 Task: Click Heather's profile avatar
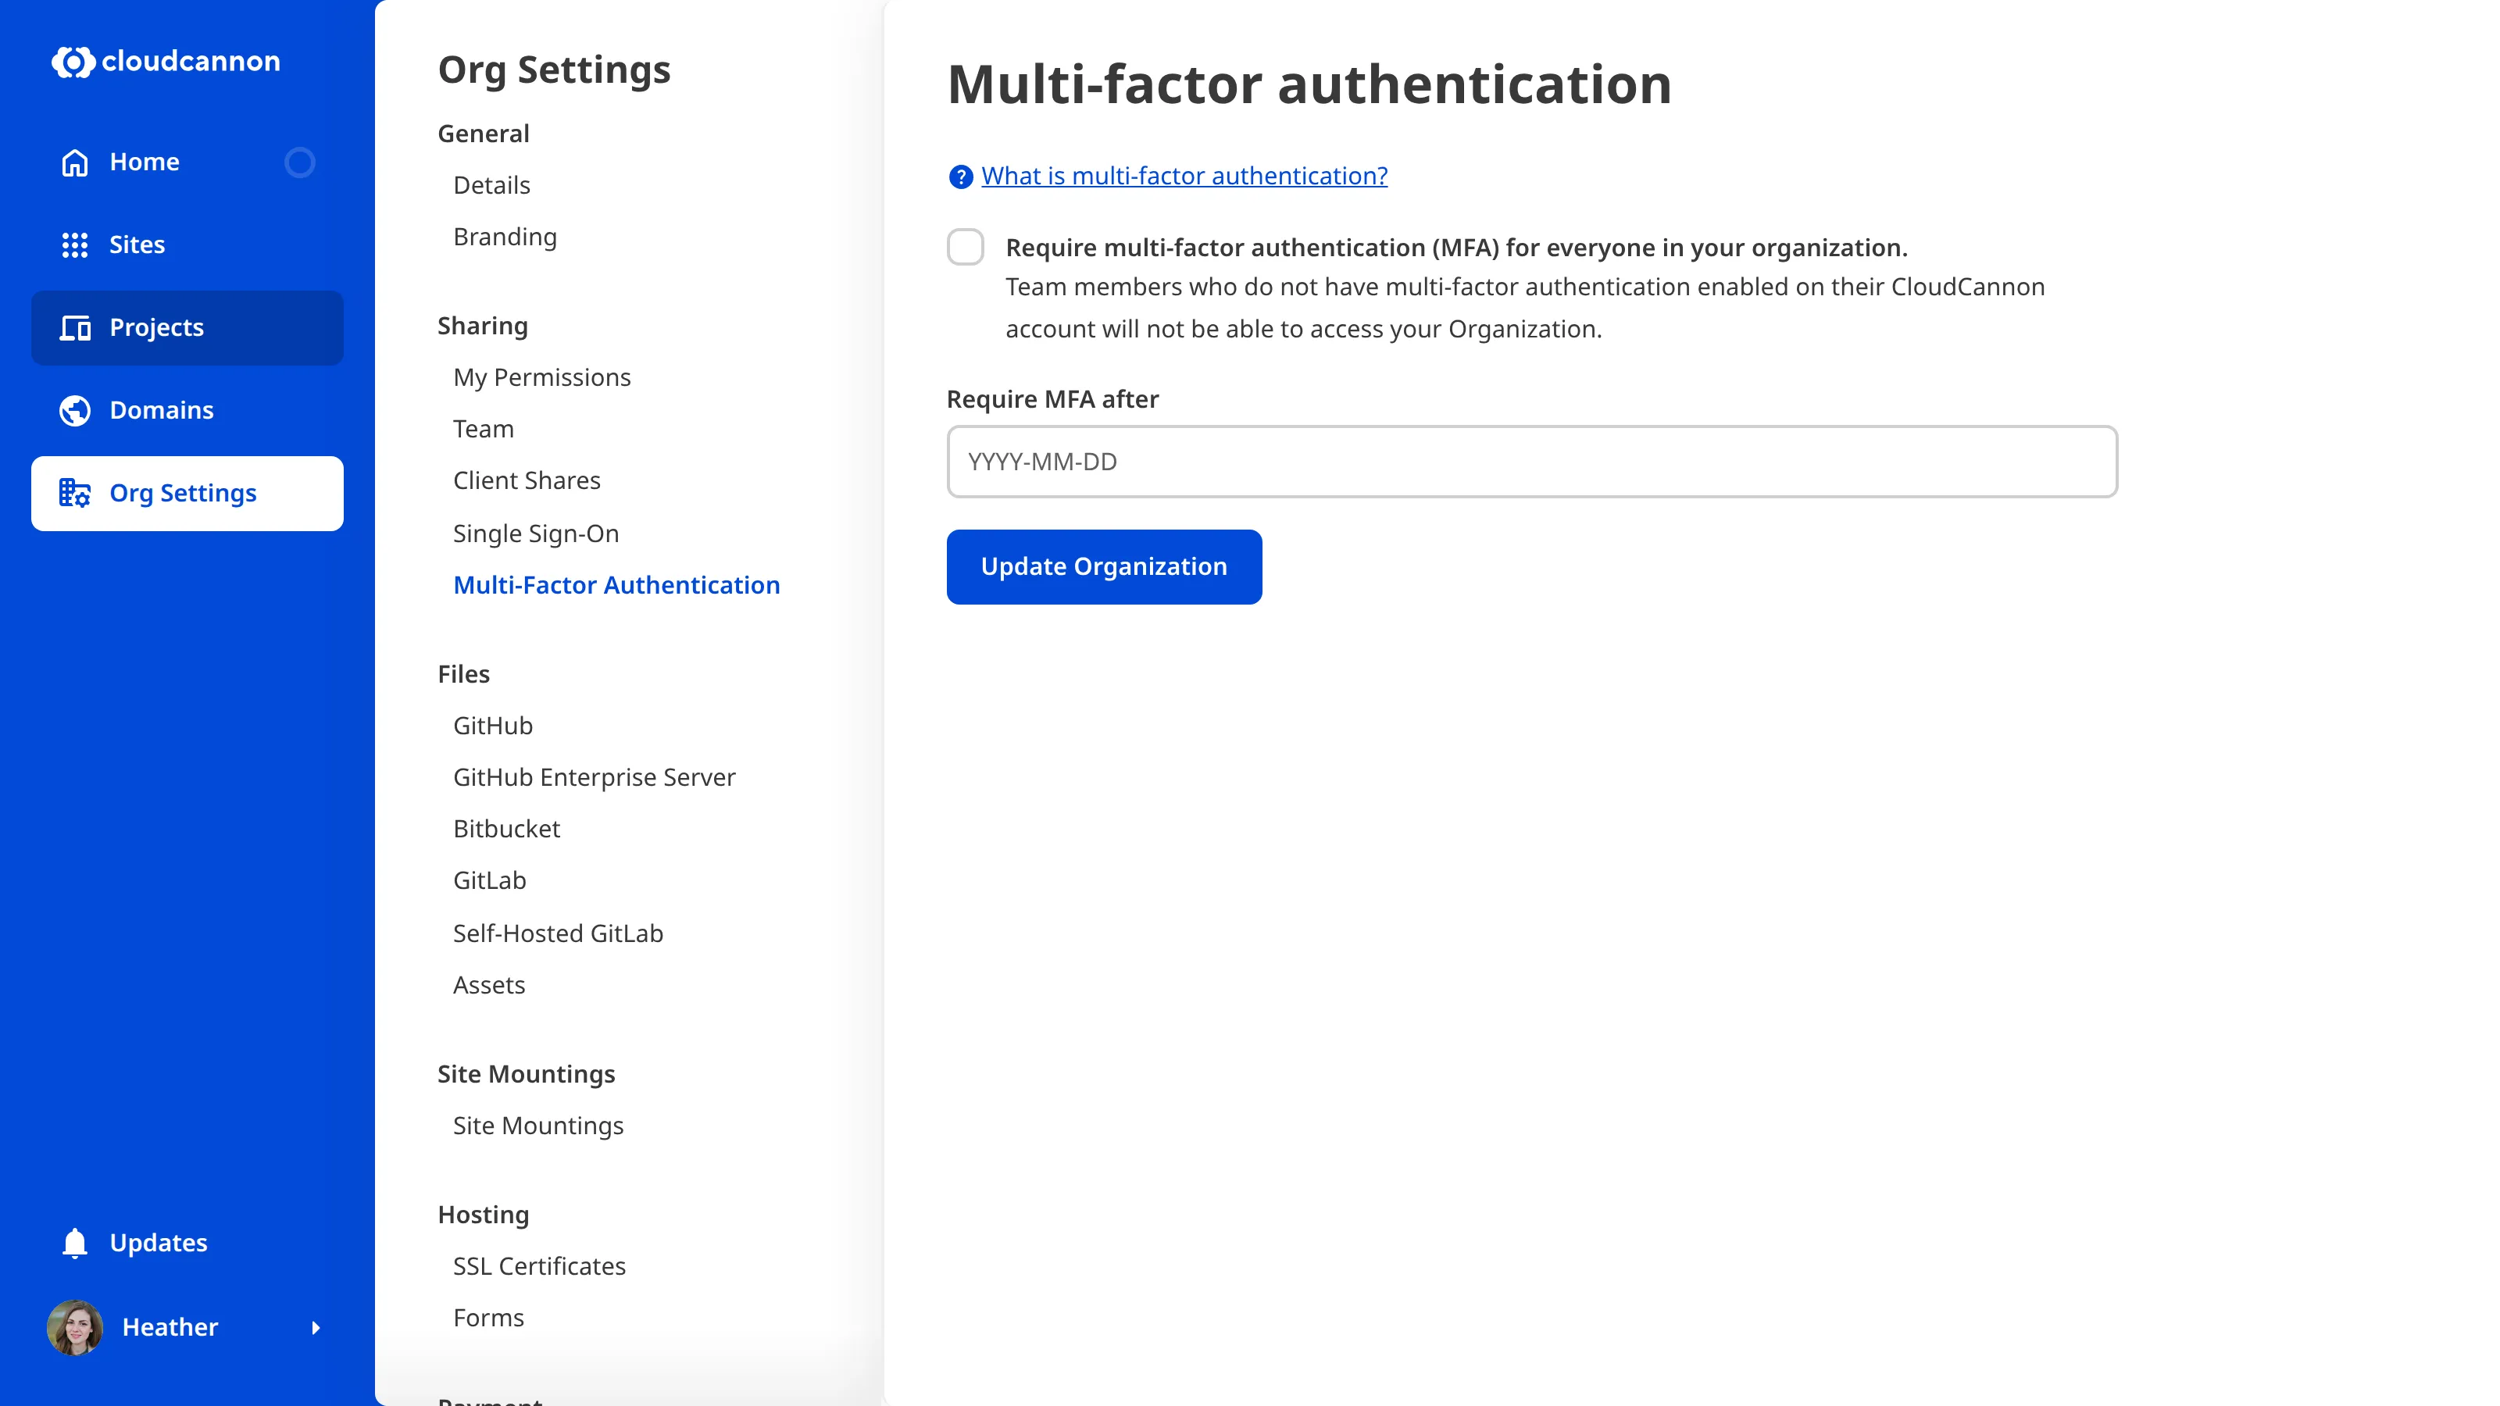(x=73, y=1327)
